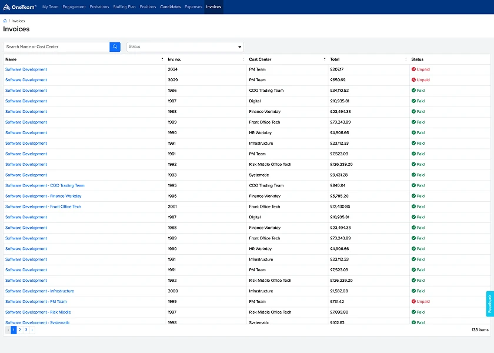This screenshot has height=353, width=494.
Task: Click the Paid icon for Systematic invoice 1998
Action: [x=415, y=322]
